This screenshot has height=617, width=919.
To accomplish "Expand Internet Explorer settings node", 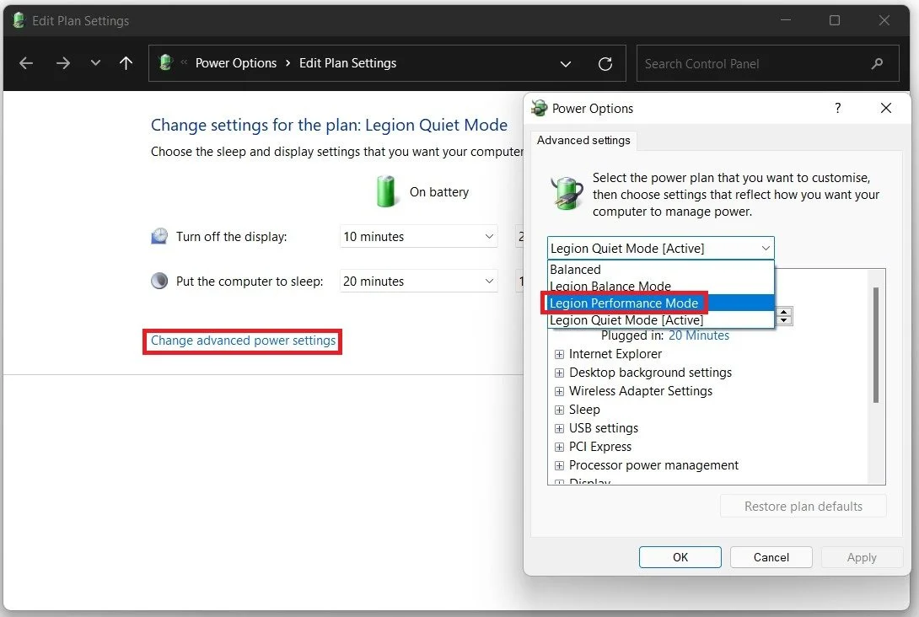I will point(559,355).
